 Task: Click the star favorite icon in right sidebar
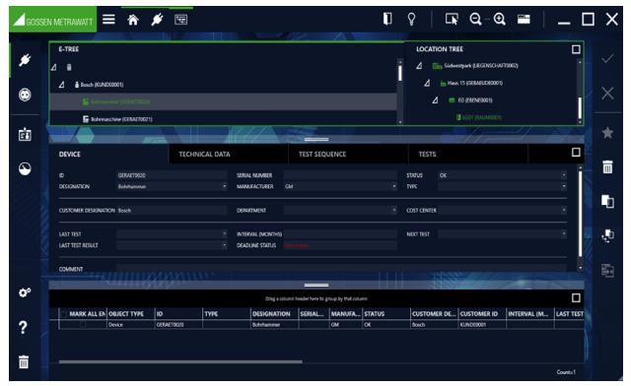click(607, 133)
